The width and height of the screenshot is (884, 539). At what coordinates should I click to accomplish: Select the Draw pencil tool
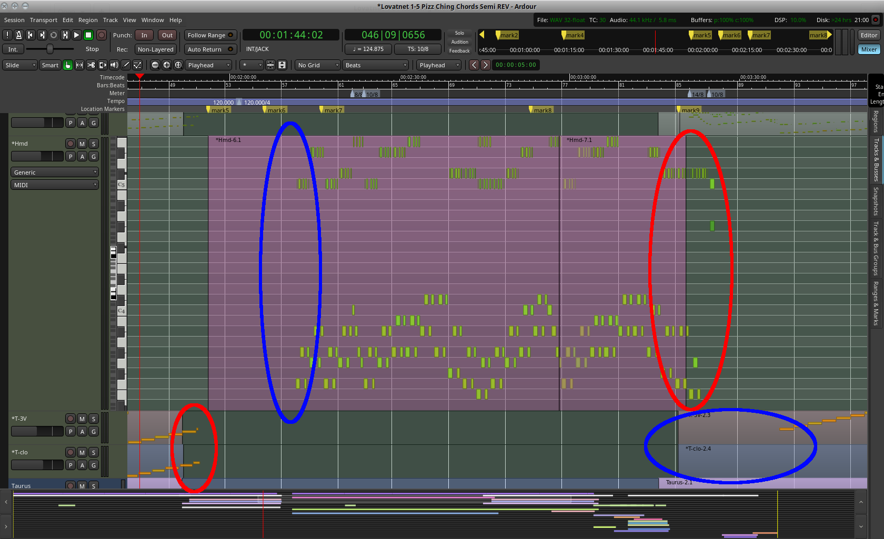click(126, 65)
